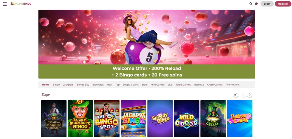Click the search magnifier icon
The height and width of the screenshot is (139, 292).
pos(251,4)
